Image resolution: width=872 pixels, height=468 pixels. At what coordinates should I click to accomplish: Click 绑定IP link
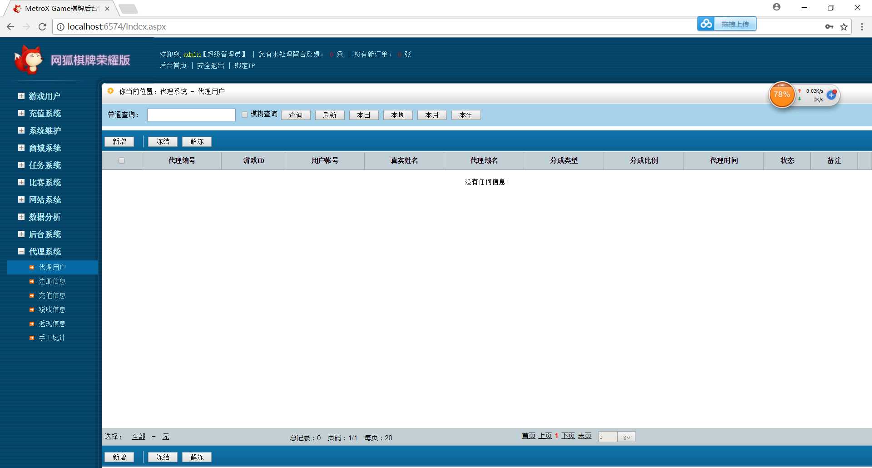pyautogui.click(x=245, y=66)
